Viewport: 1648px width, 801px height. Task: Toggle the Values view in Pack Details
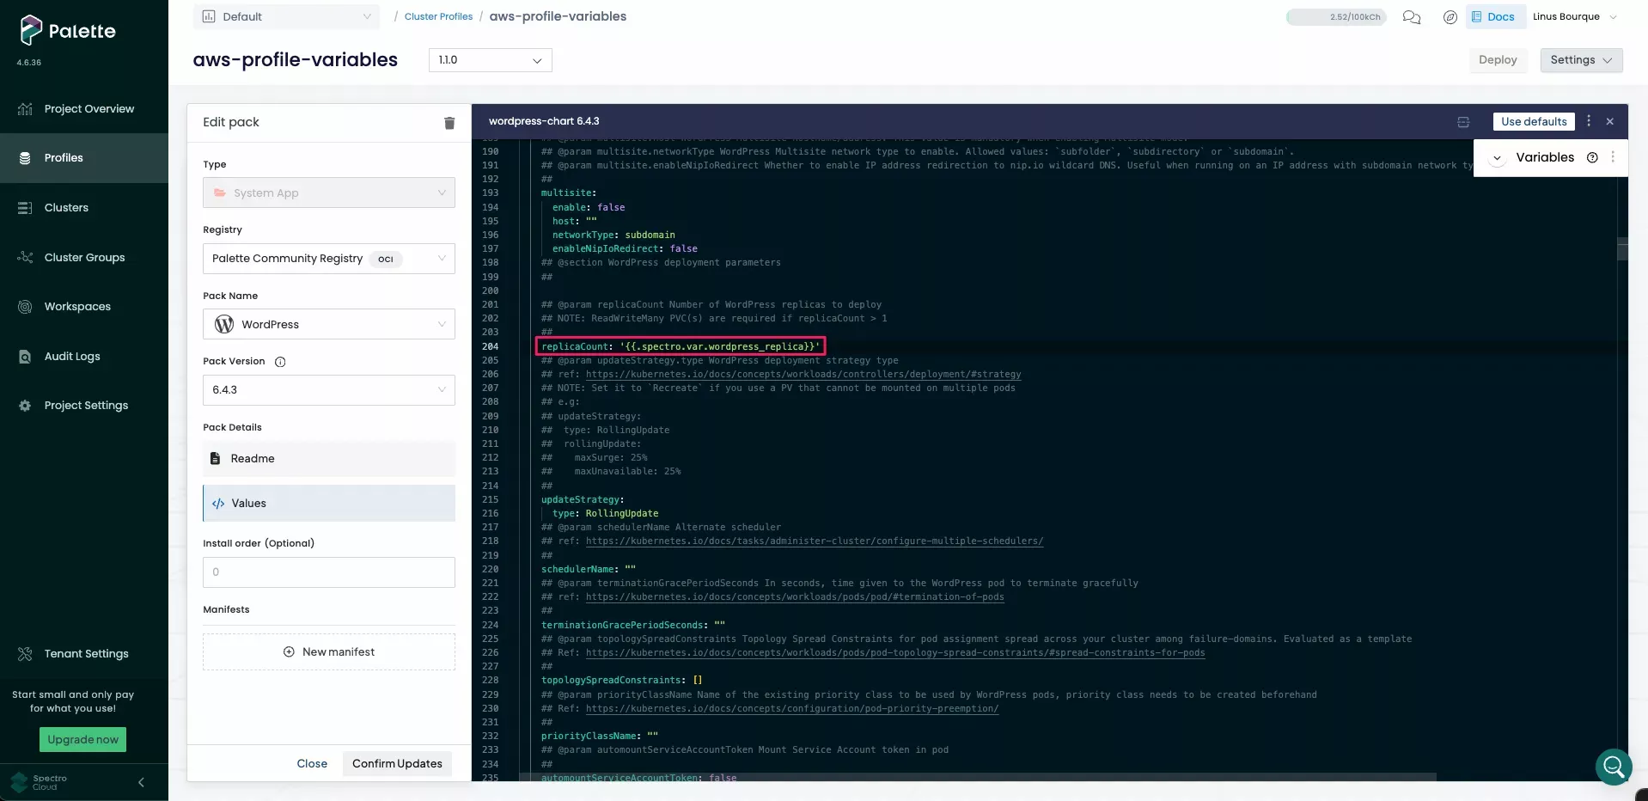click(x=248, y=503)
